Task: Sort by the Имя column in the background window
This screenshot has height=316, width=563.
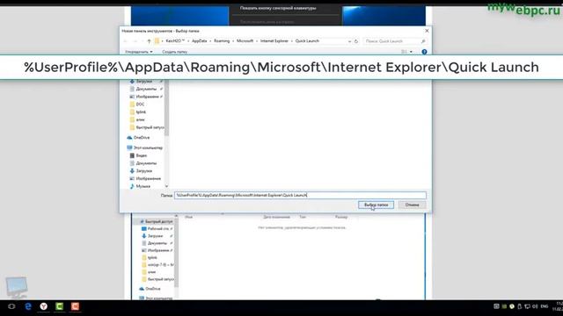Action: click(189, 217)
